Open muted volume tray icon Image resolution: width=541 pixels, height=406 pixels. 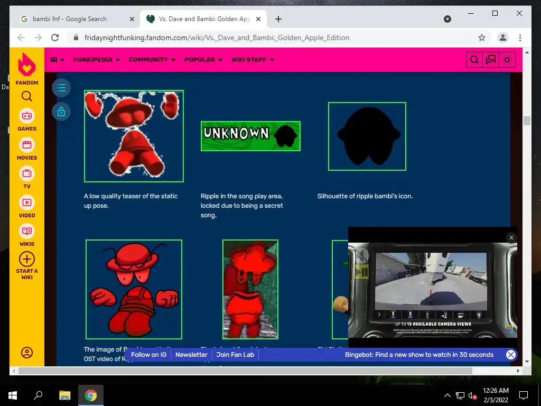click(472, 395)
